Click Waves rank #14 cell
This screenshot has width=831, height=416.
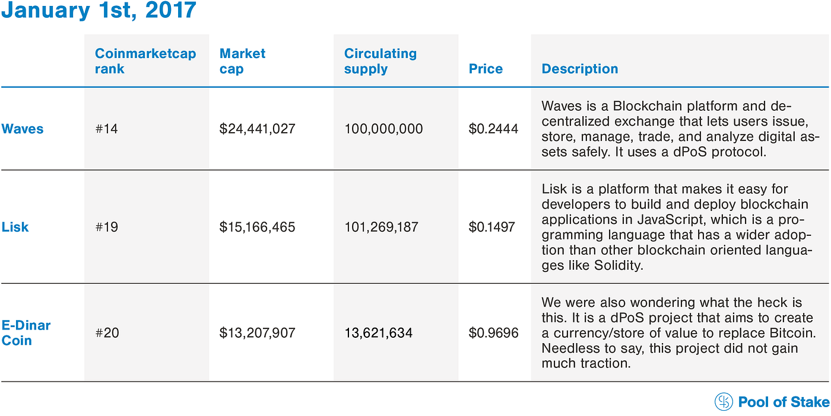106,129
